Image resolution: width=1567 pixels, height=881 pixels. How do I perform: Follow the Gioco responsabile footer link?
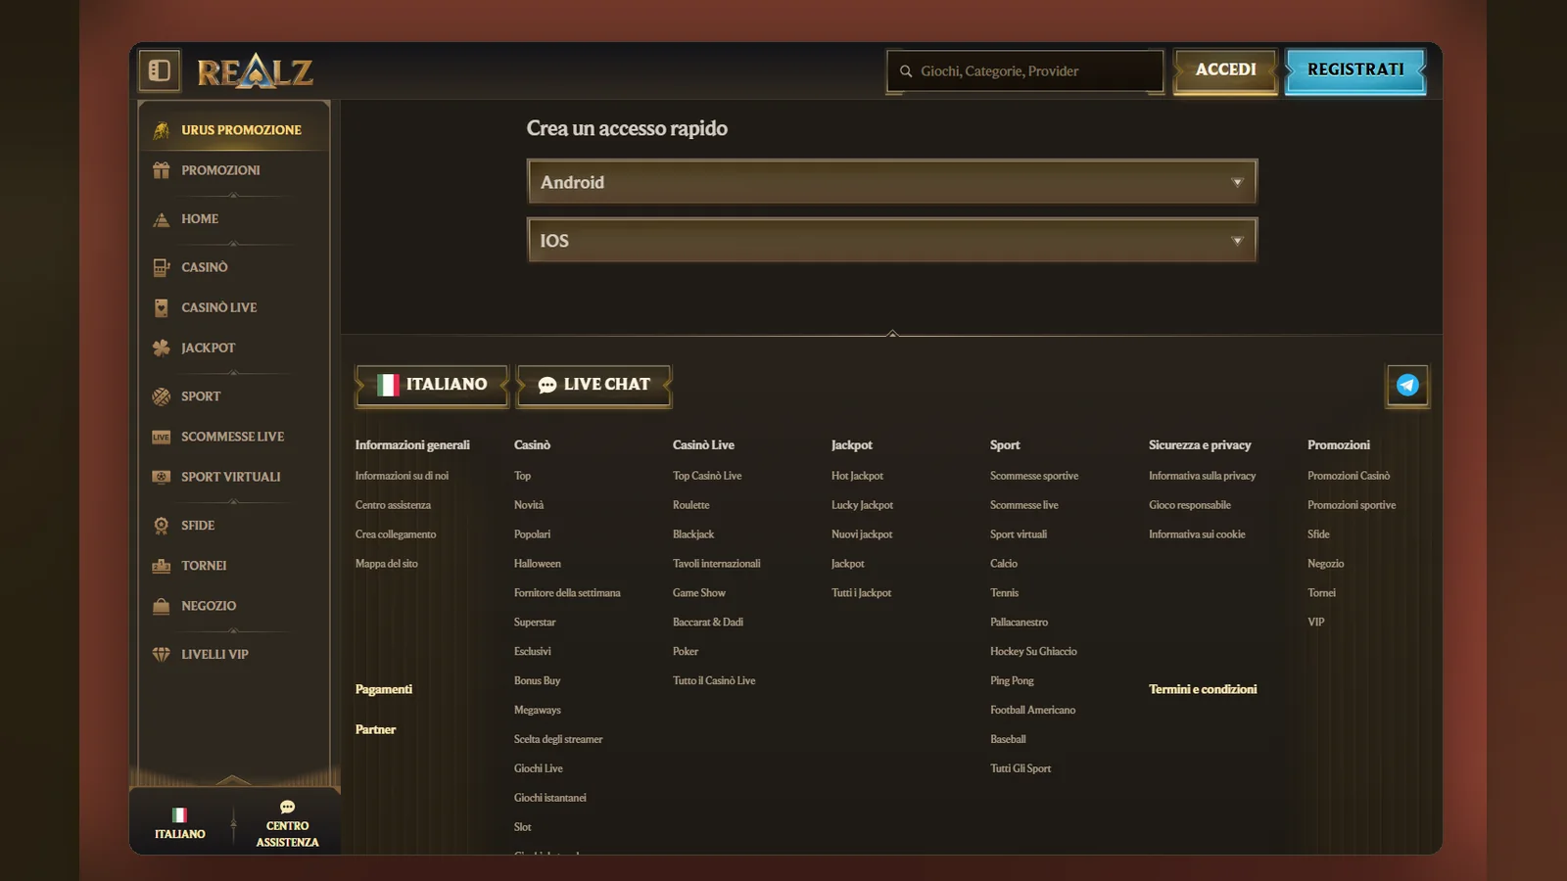click(1190, 505)
